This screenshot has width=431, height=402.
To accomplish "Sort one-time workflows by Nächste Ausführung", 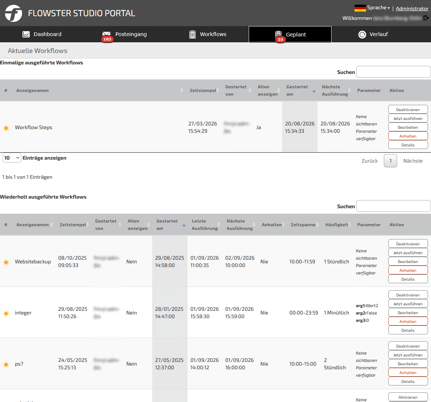I will pyautogui.click(x=335, y=90).
